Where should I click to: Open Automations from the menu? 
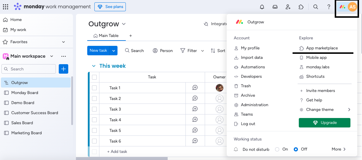coord(249,67)
